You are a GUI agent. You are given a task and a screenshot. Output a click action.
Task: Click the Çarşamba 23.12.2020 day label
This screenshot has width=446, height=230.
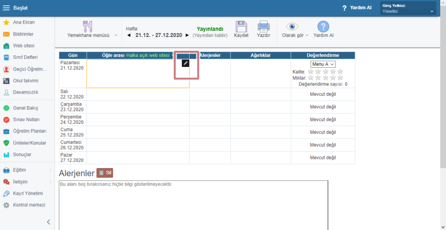[72, 107]
